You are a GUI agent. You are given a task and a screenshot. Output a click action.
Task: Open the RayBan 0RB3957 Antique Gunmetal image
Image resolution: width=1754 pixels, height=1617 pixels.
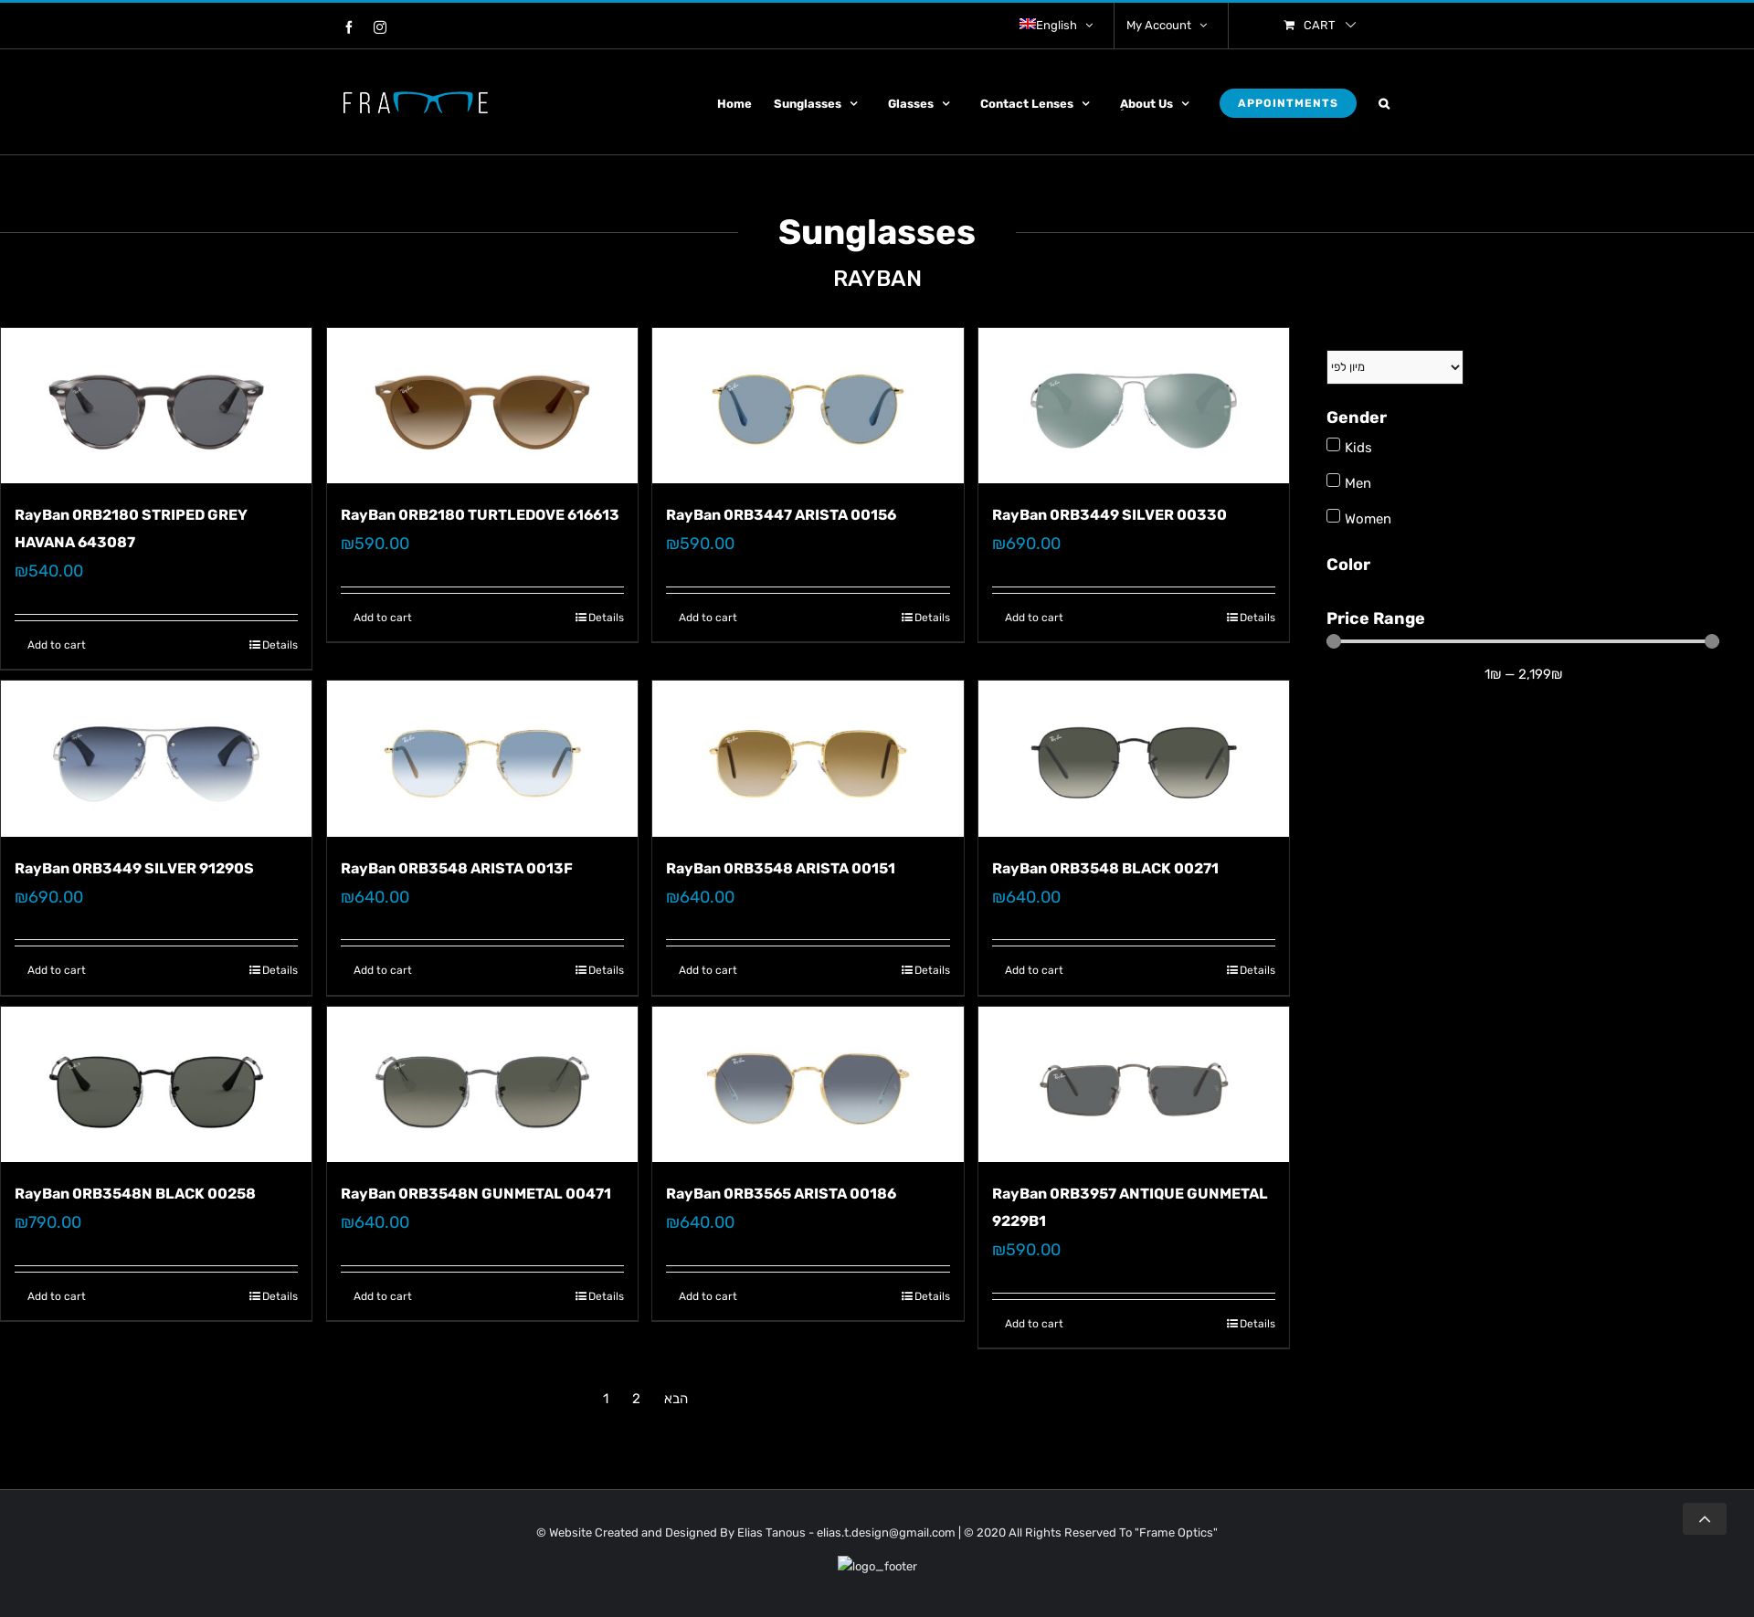pyautogui.click(x=1134, y=1084)
